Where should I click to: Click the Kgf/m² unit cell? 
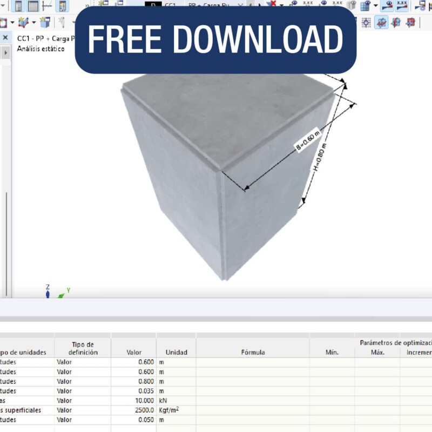(x=177, y=410)
